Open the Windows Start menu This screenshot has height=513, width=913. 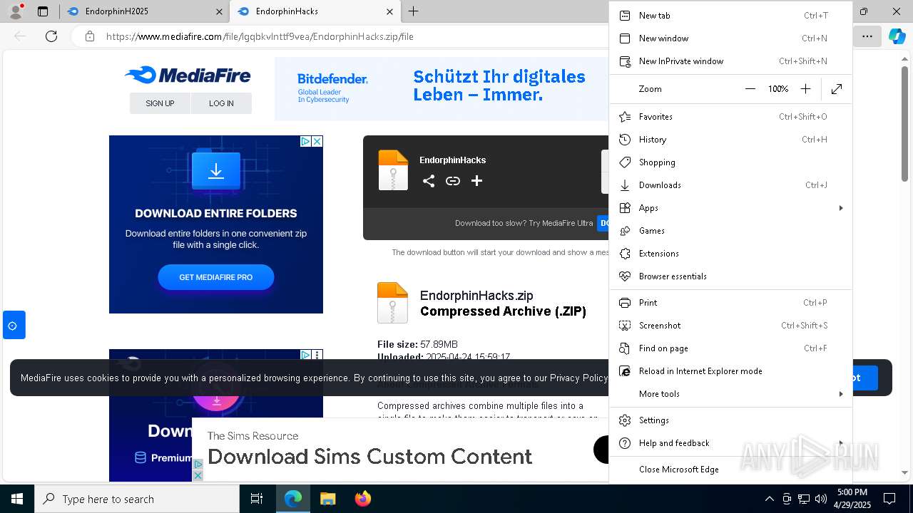pos(17,499)
